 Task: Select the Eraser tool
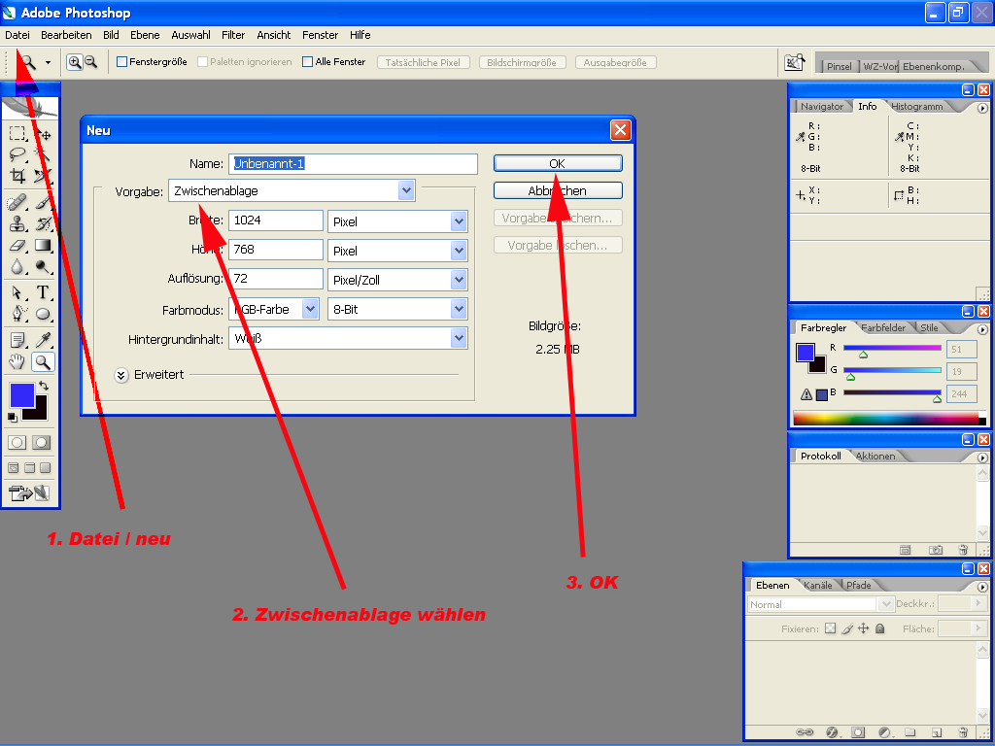17,245
